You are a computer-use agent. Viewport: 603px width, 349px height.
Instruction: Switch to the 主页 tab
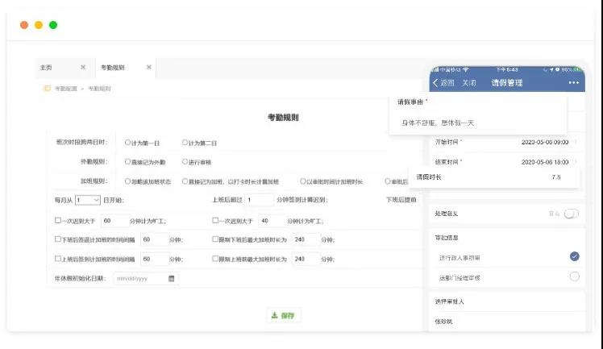click(46, 67)
